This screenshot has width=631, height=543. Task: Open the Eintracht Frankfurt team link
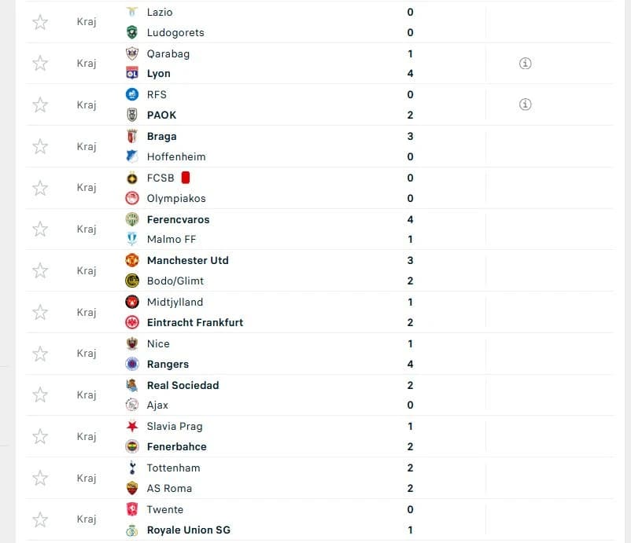coord(195,322)
